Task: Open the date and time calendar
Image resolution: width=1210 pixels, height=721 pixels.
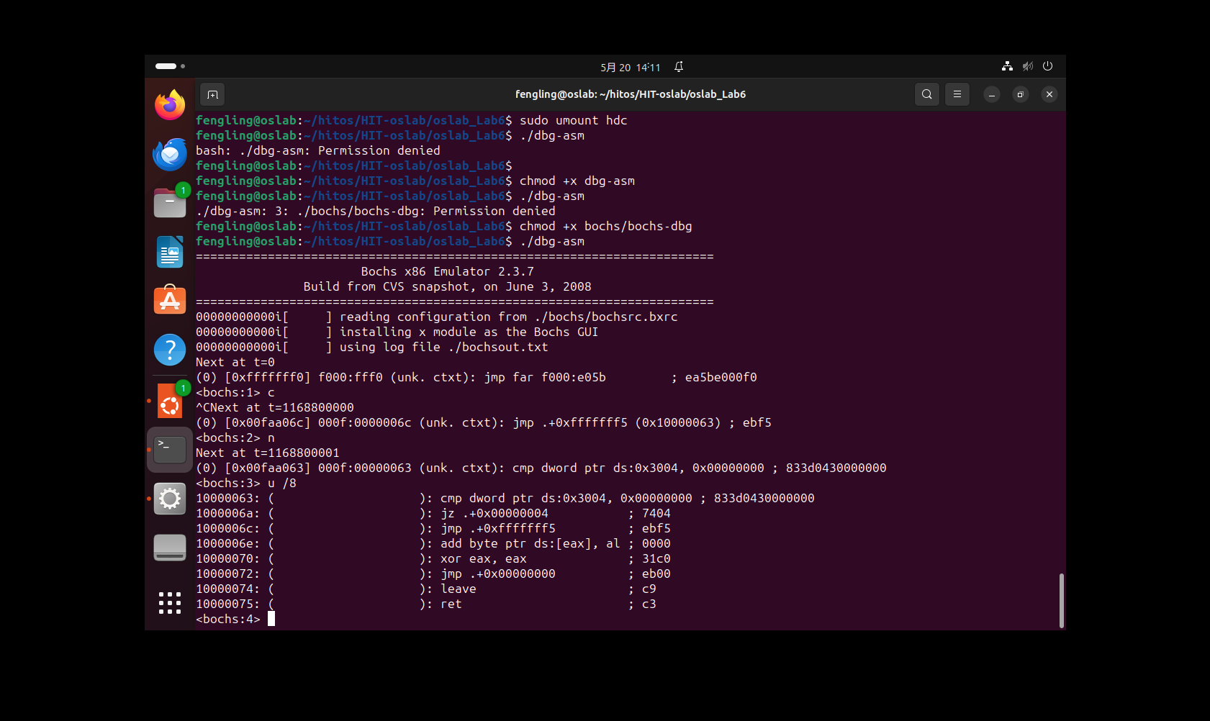Action: coord(630,67)
